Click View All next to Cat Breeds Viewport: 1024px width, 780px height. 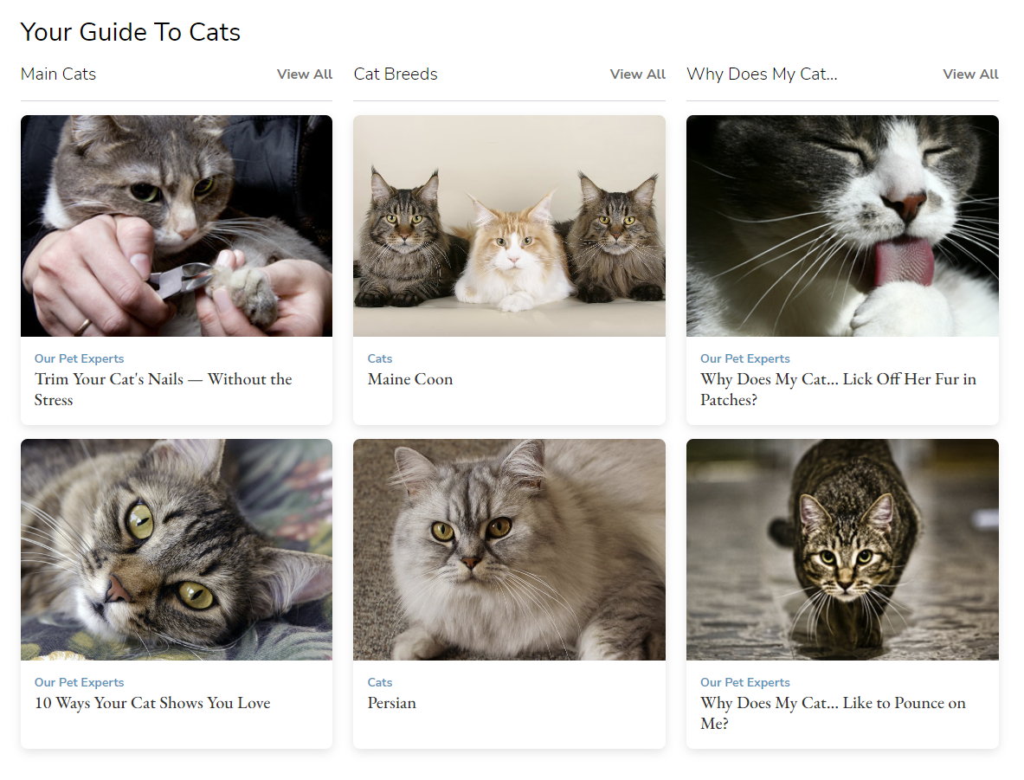637,74
